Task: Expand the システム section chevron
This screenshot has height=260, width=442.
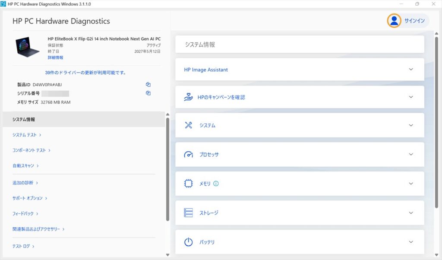Action: pos(411,125)
